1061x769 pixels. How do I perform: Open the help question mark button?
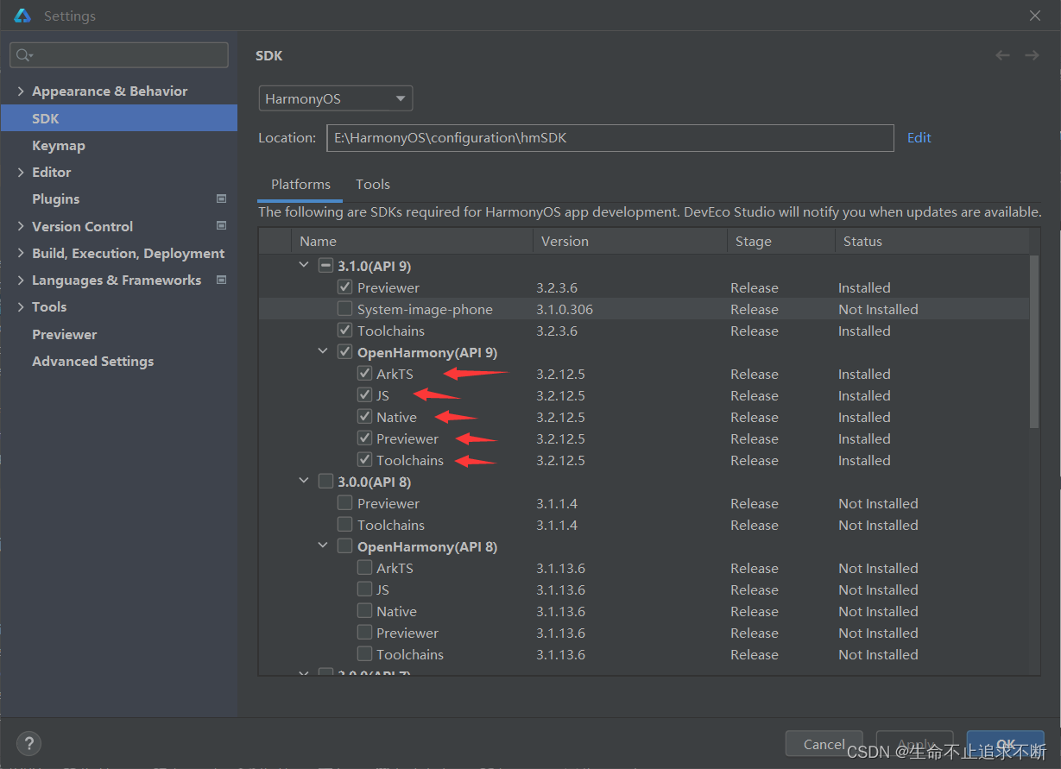point(28,743)
